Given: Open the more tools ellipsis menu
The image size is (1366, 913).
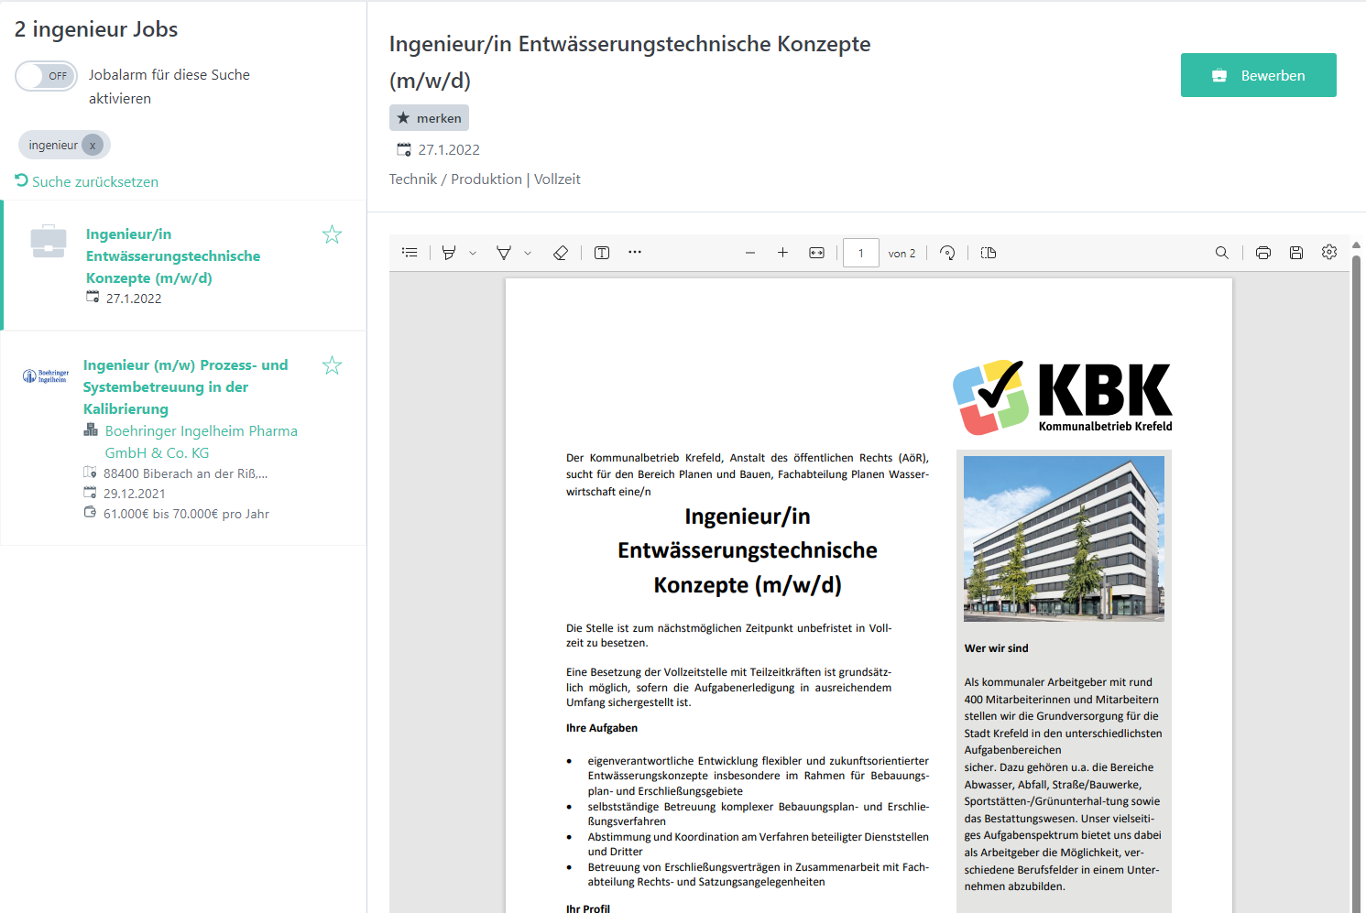Looking at the screenshot, I should coord(635,253).
